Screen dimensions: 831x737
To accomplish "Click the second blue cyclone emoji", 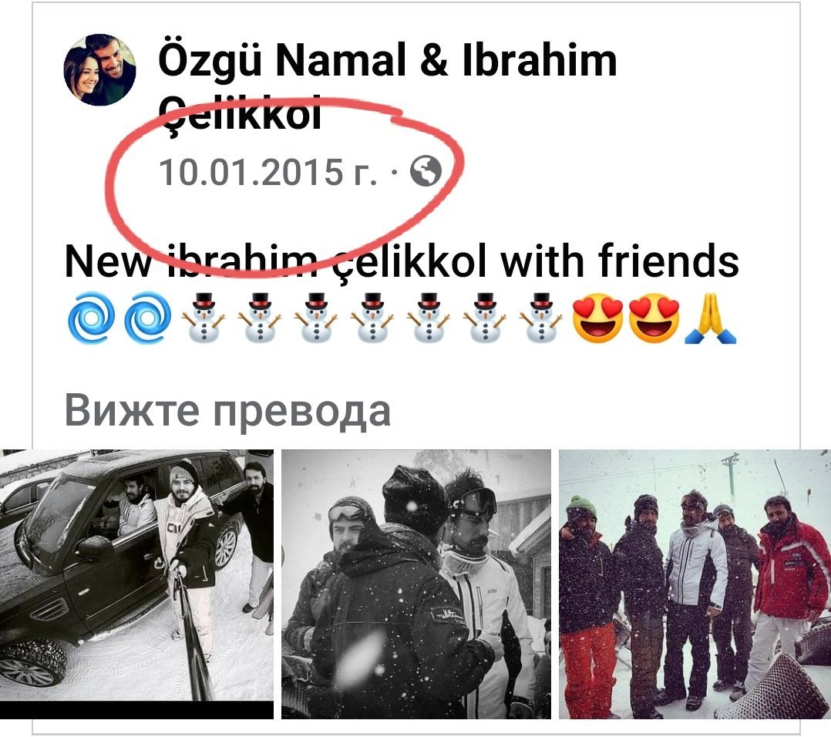I will 147,318.
